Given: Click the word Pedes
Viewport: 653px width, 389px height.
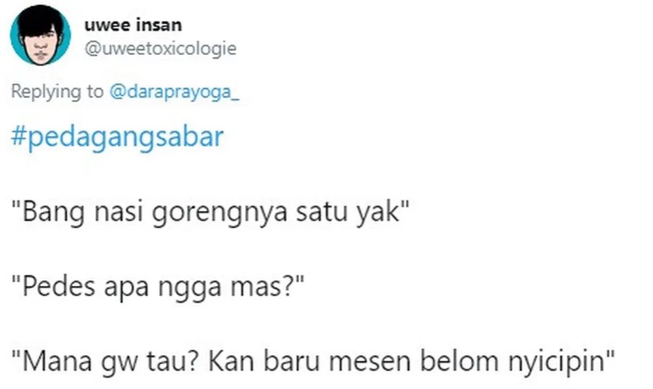Looking at the screenshot, I should pyautogui.click(x=59, y=287).
